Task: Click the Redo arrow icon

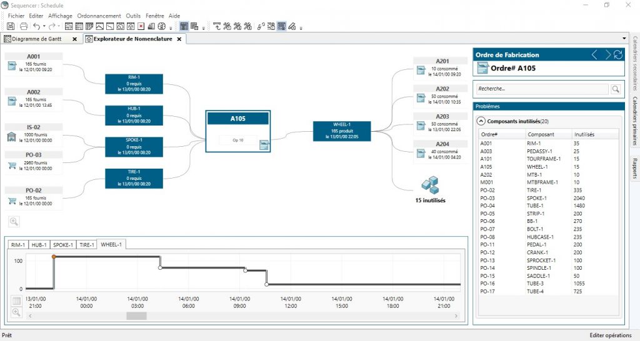Action: [x=51, y=26]
